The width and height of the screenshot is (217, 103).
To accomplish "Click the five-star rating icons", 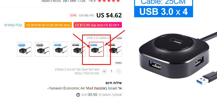I will [x=109, y=1].
